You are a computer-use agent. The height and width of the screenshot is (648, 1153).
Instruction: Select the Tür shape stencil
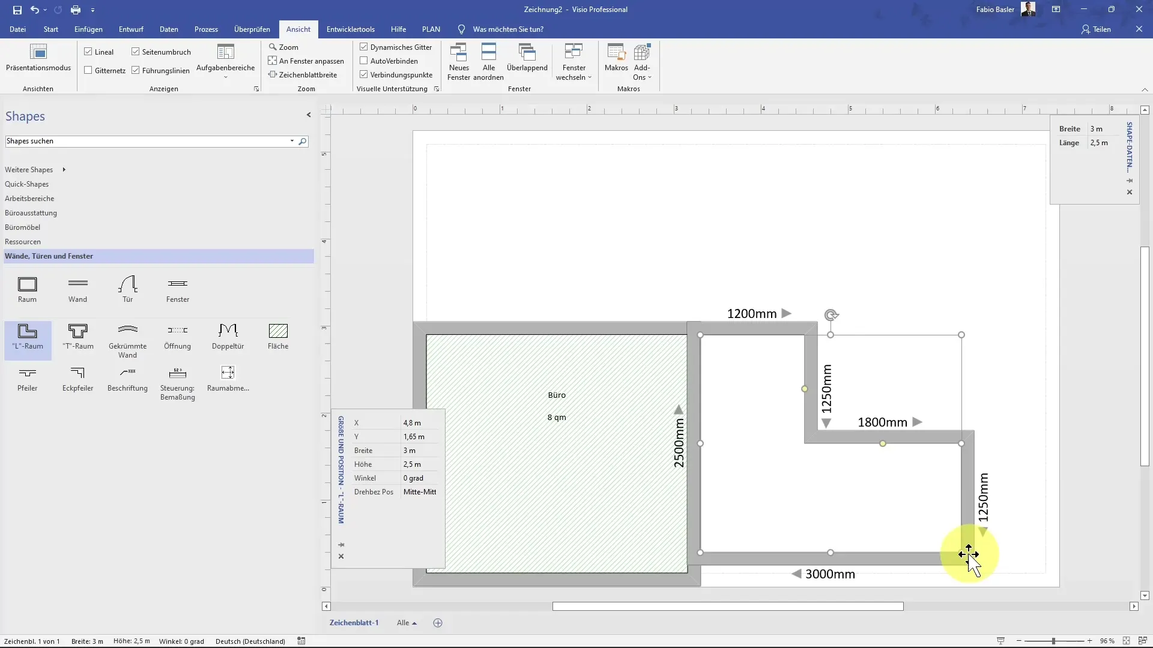point(128,289)
